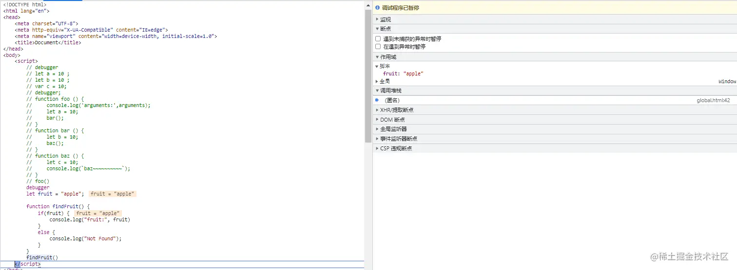Click the commented // foo() line
The height and width of the screenshot is (270, 737).
[x=38, y=181]
